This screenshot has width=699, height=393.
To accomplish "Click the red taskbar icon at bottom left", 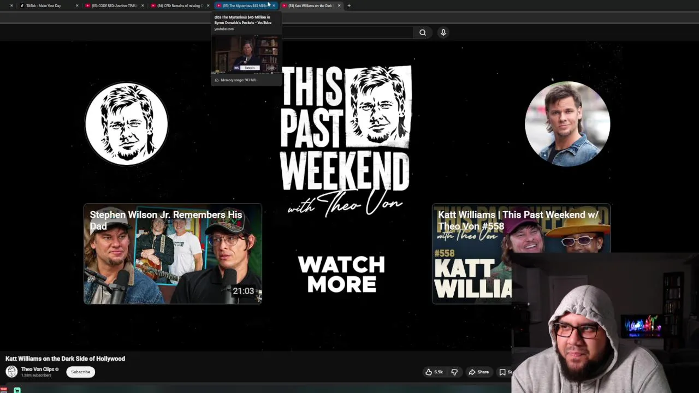I will (3, 390).
